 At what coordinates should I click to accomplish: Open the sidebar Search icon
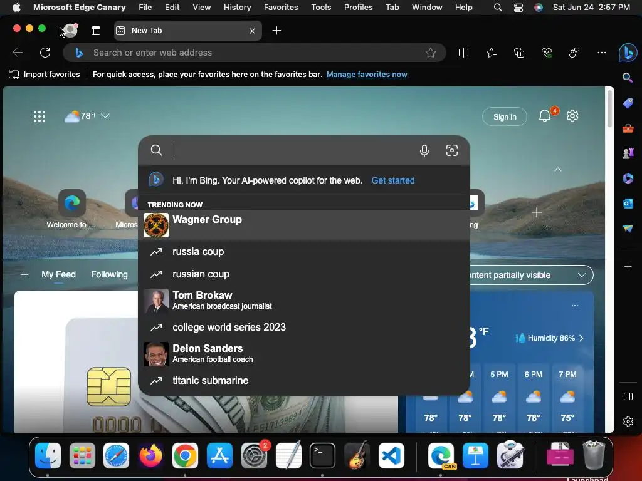tap(628, 78)
